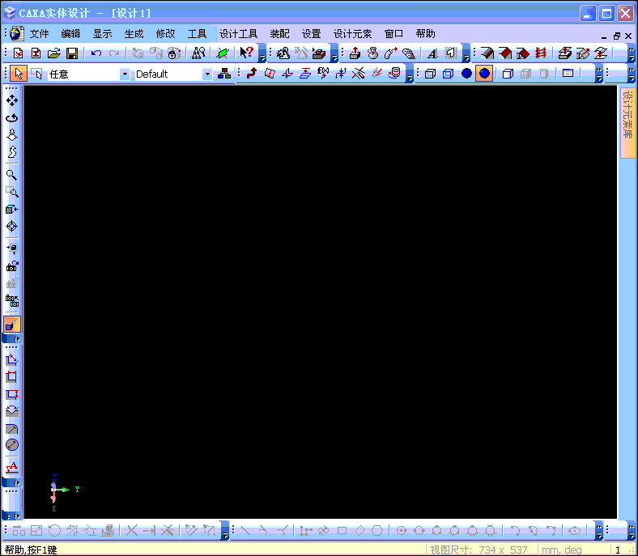Image resolution: width=638 pixels, height=556 pixels.
Task: Open the 生成 menu
Action: (134, 34)
